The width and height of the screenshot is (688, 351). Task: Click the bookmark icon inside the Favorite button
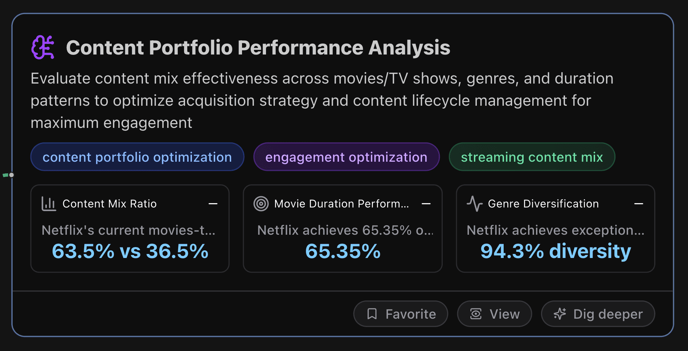pos(372,313)
